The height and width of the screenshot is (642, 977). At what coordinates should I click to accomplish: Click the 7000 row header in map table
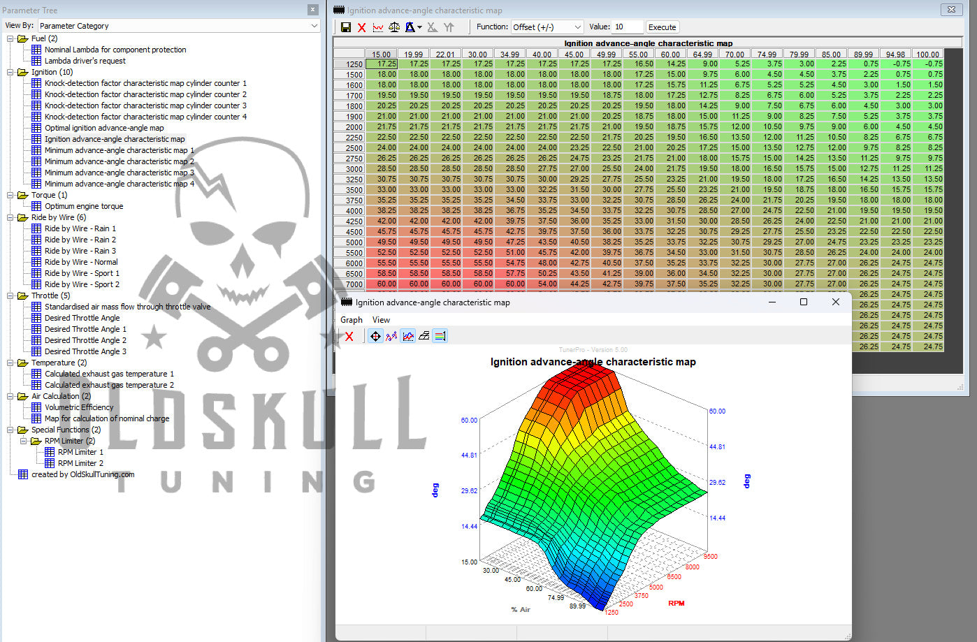pos(349,284)
